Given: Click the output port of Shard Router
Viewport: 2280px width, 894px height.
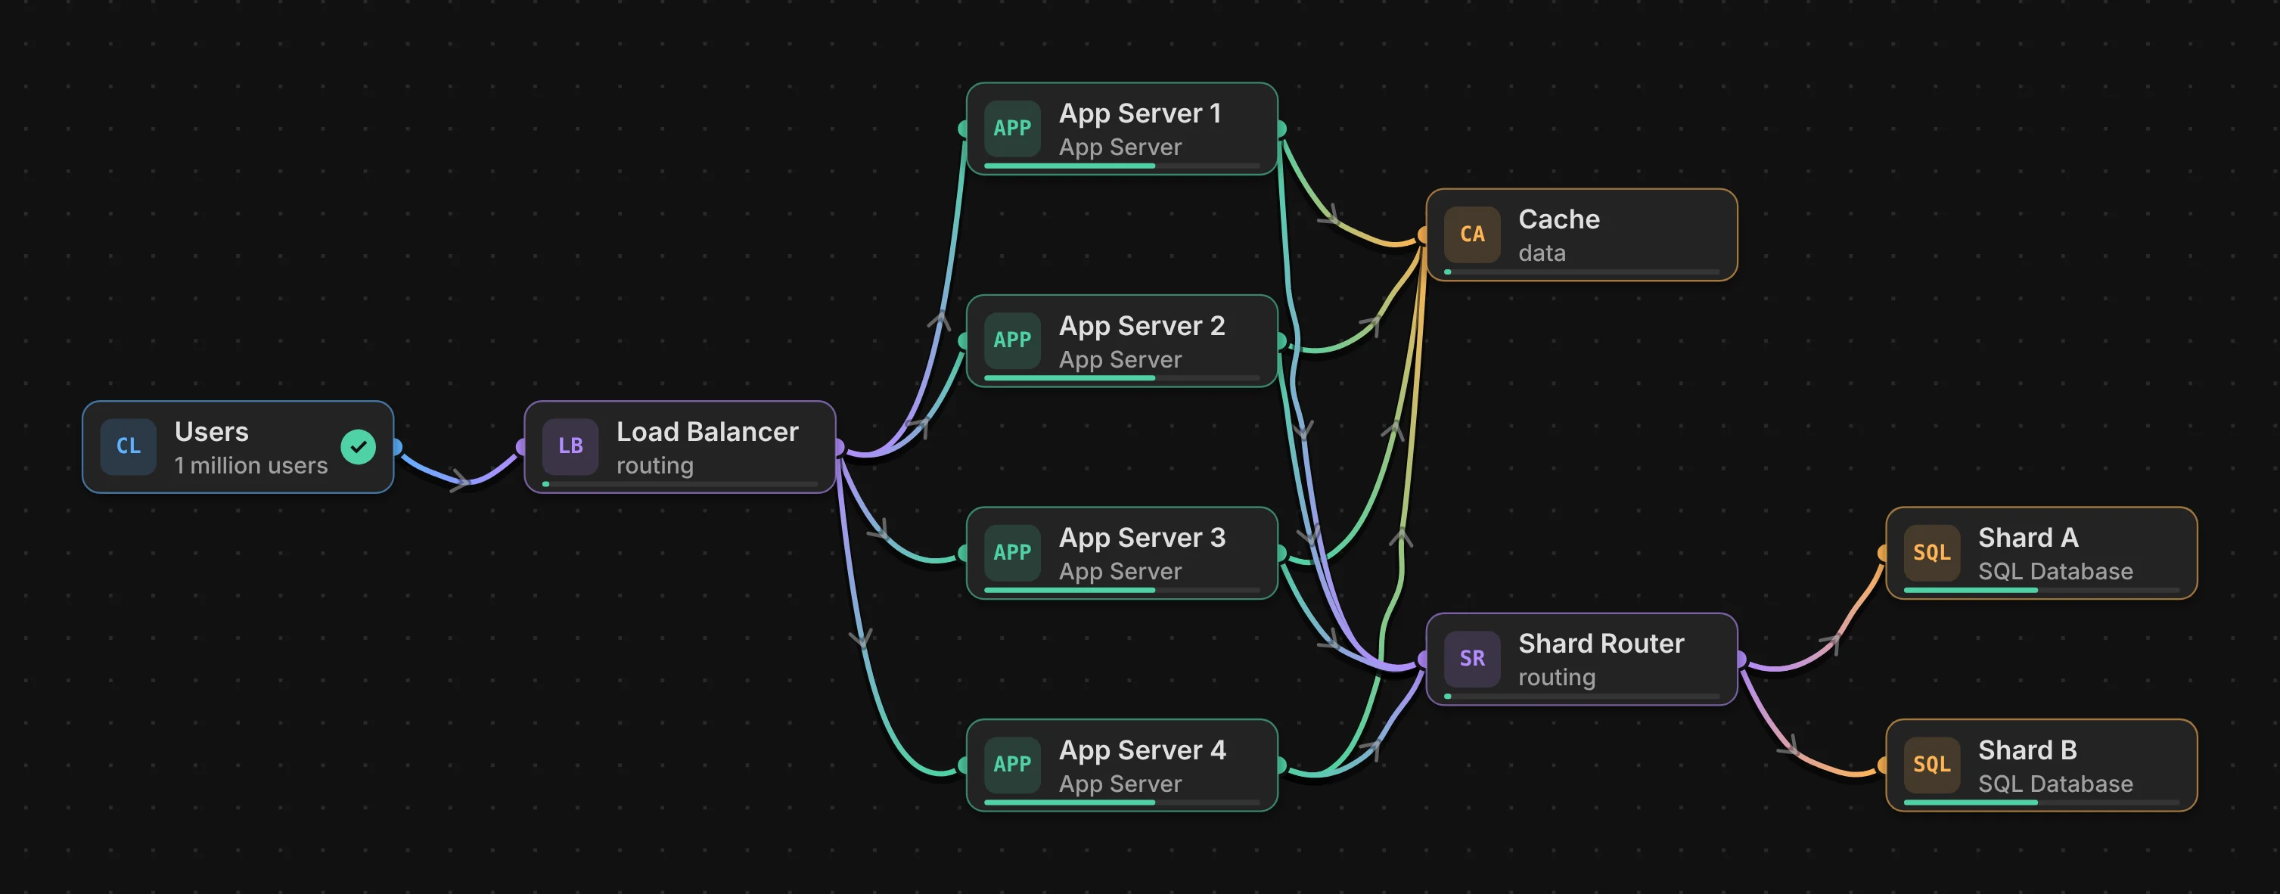Looking at the screenshot, I should click(1739, 660).
